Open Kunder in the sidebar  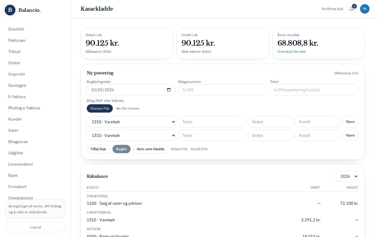[36, 119]
